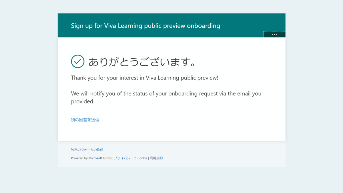This screenshot has width=343, height=193.
Task: Open the three-dot more options menu
Action: [274, 34]
